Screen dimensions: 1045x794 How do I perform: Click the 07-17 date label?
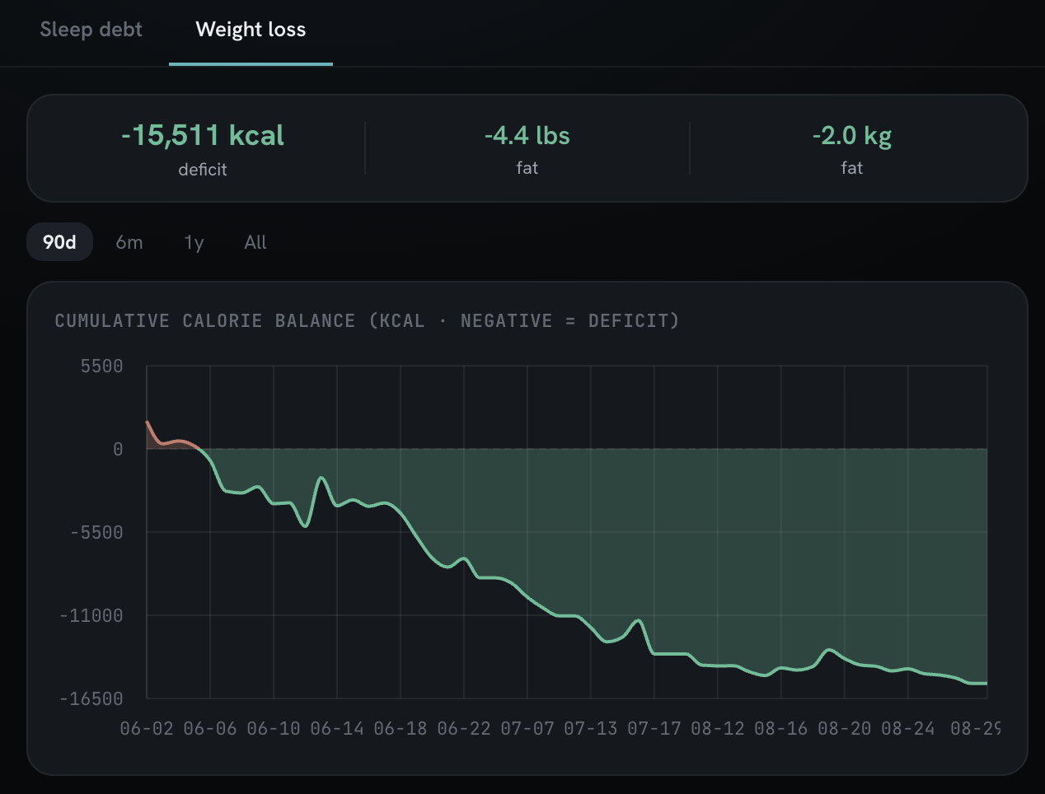pos(654,729)
